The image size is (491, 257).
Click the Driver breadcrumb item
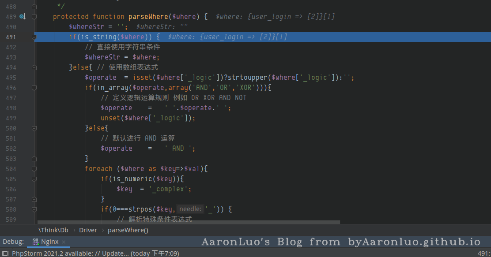coord(88,230)
